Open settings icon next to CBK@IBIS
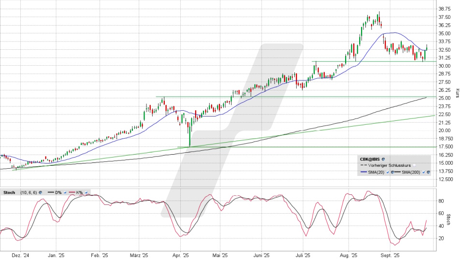Screen dimensions: 464x261 pos(383,159)
